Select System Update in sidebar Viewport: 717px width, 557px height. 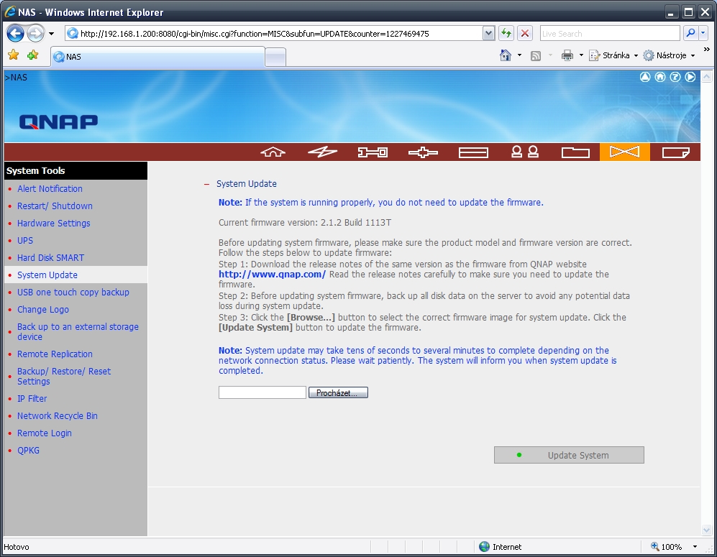coord(47,275)
